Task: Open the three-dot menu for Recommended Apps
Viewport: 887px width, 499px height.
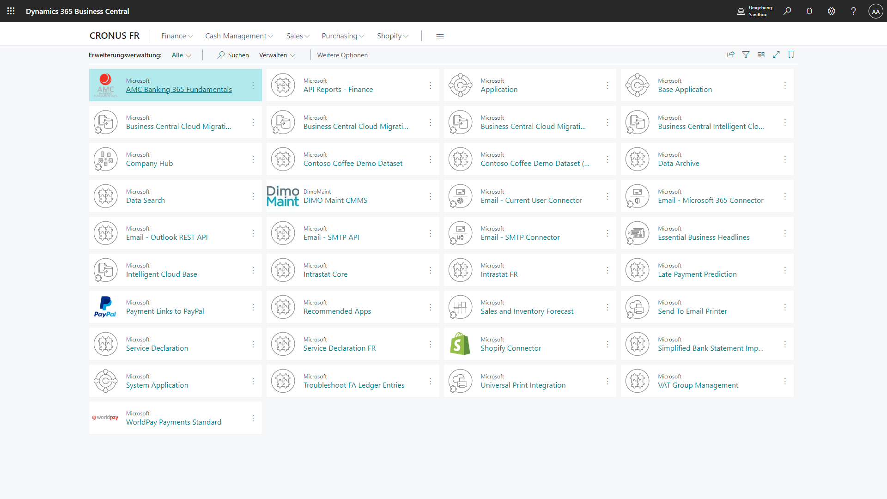Action: click(x=430, y=307)
